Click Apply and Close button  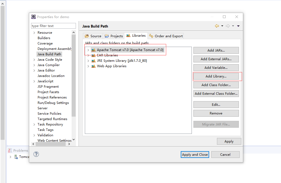click(195, 155)
